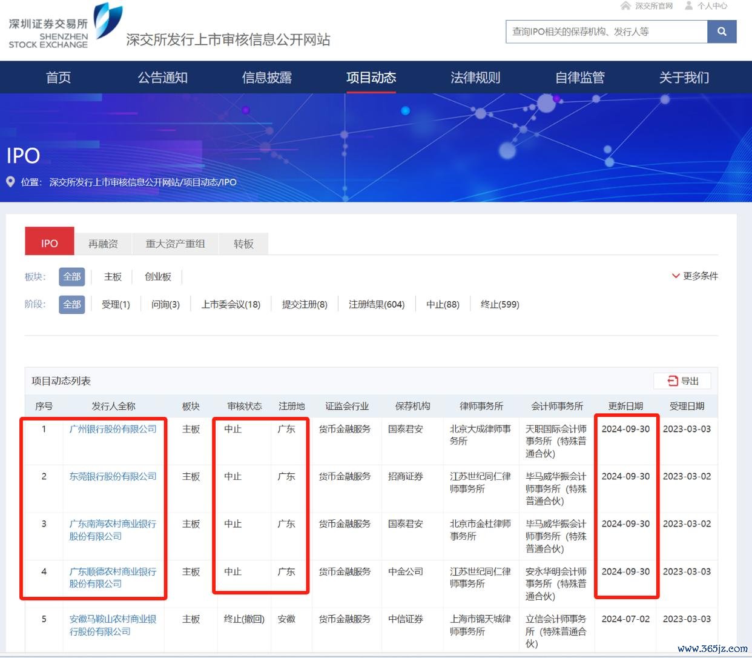752x658 pixels.
Task: Select 全部 in the 阶段 filter
Action: 71,304
